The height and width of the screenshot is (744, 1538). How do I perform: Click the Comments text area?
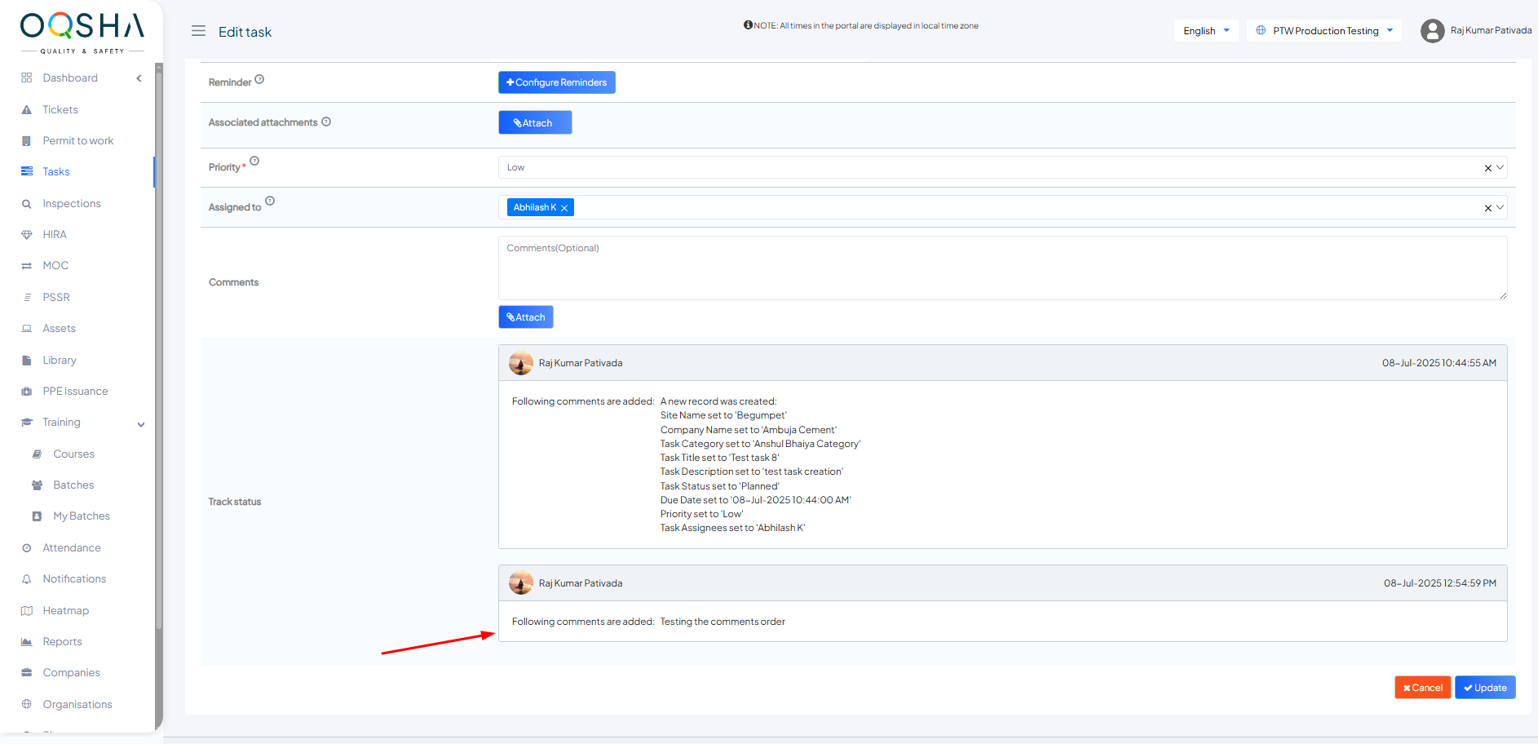(1002, 268)
